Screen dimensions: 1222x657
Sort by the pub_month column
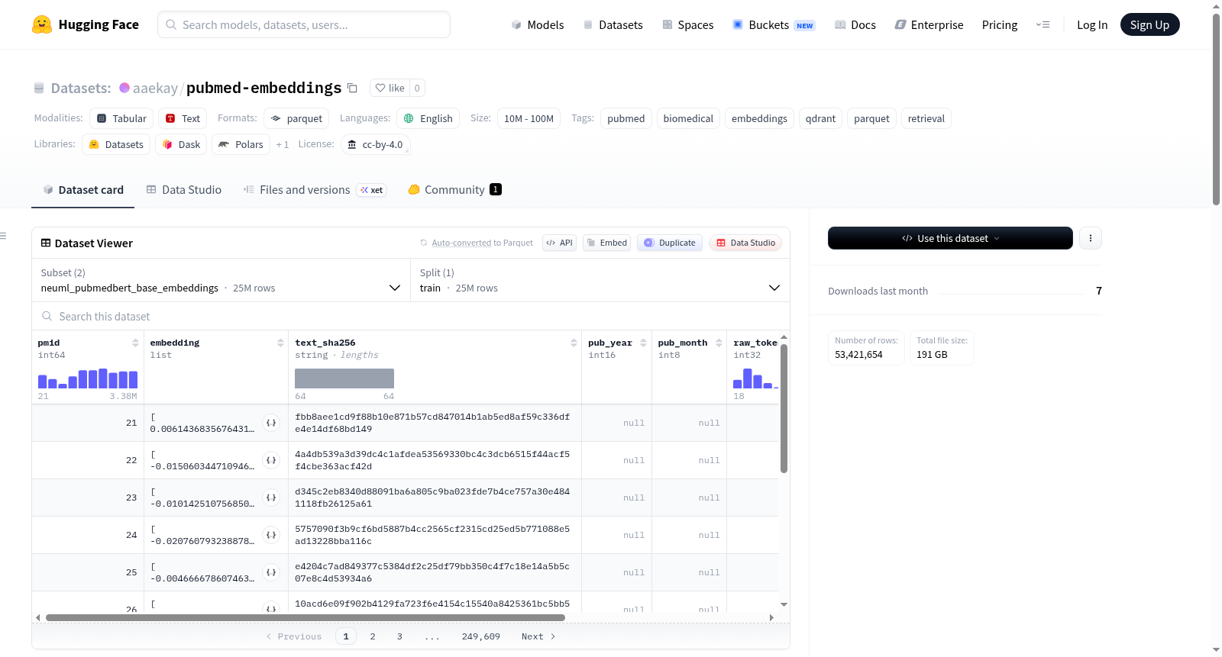(x=719, y=343)
